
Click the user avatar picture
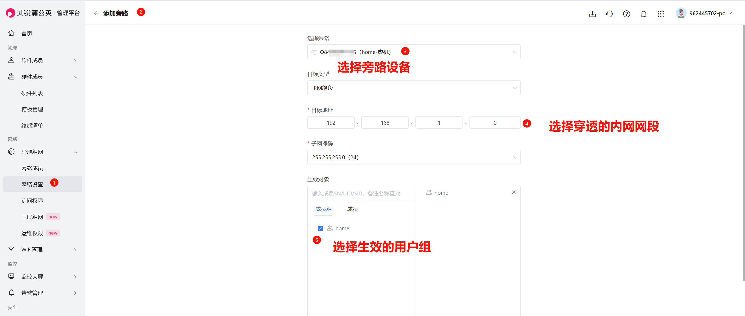pos(681,13)
